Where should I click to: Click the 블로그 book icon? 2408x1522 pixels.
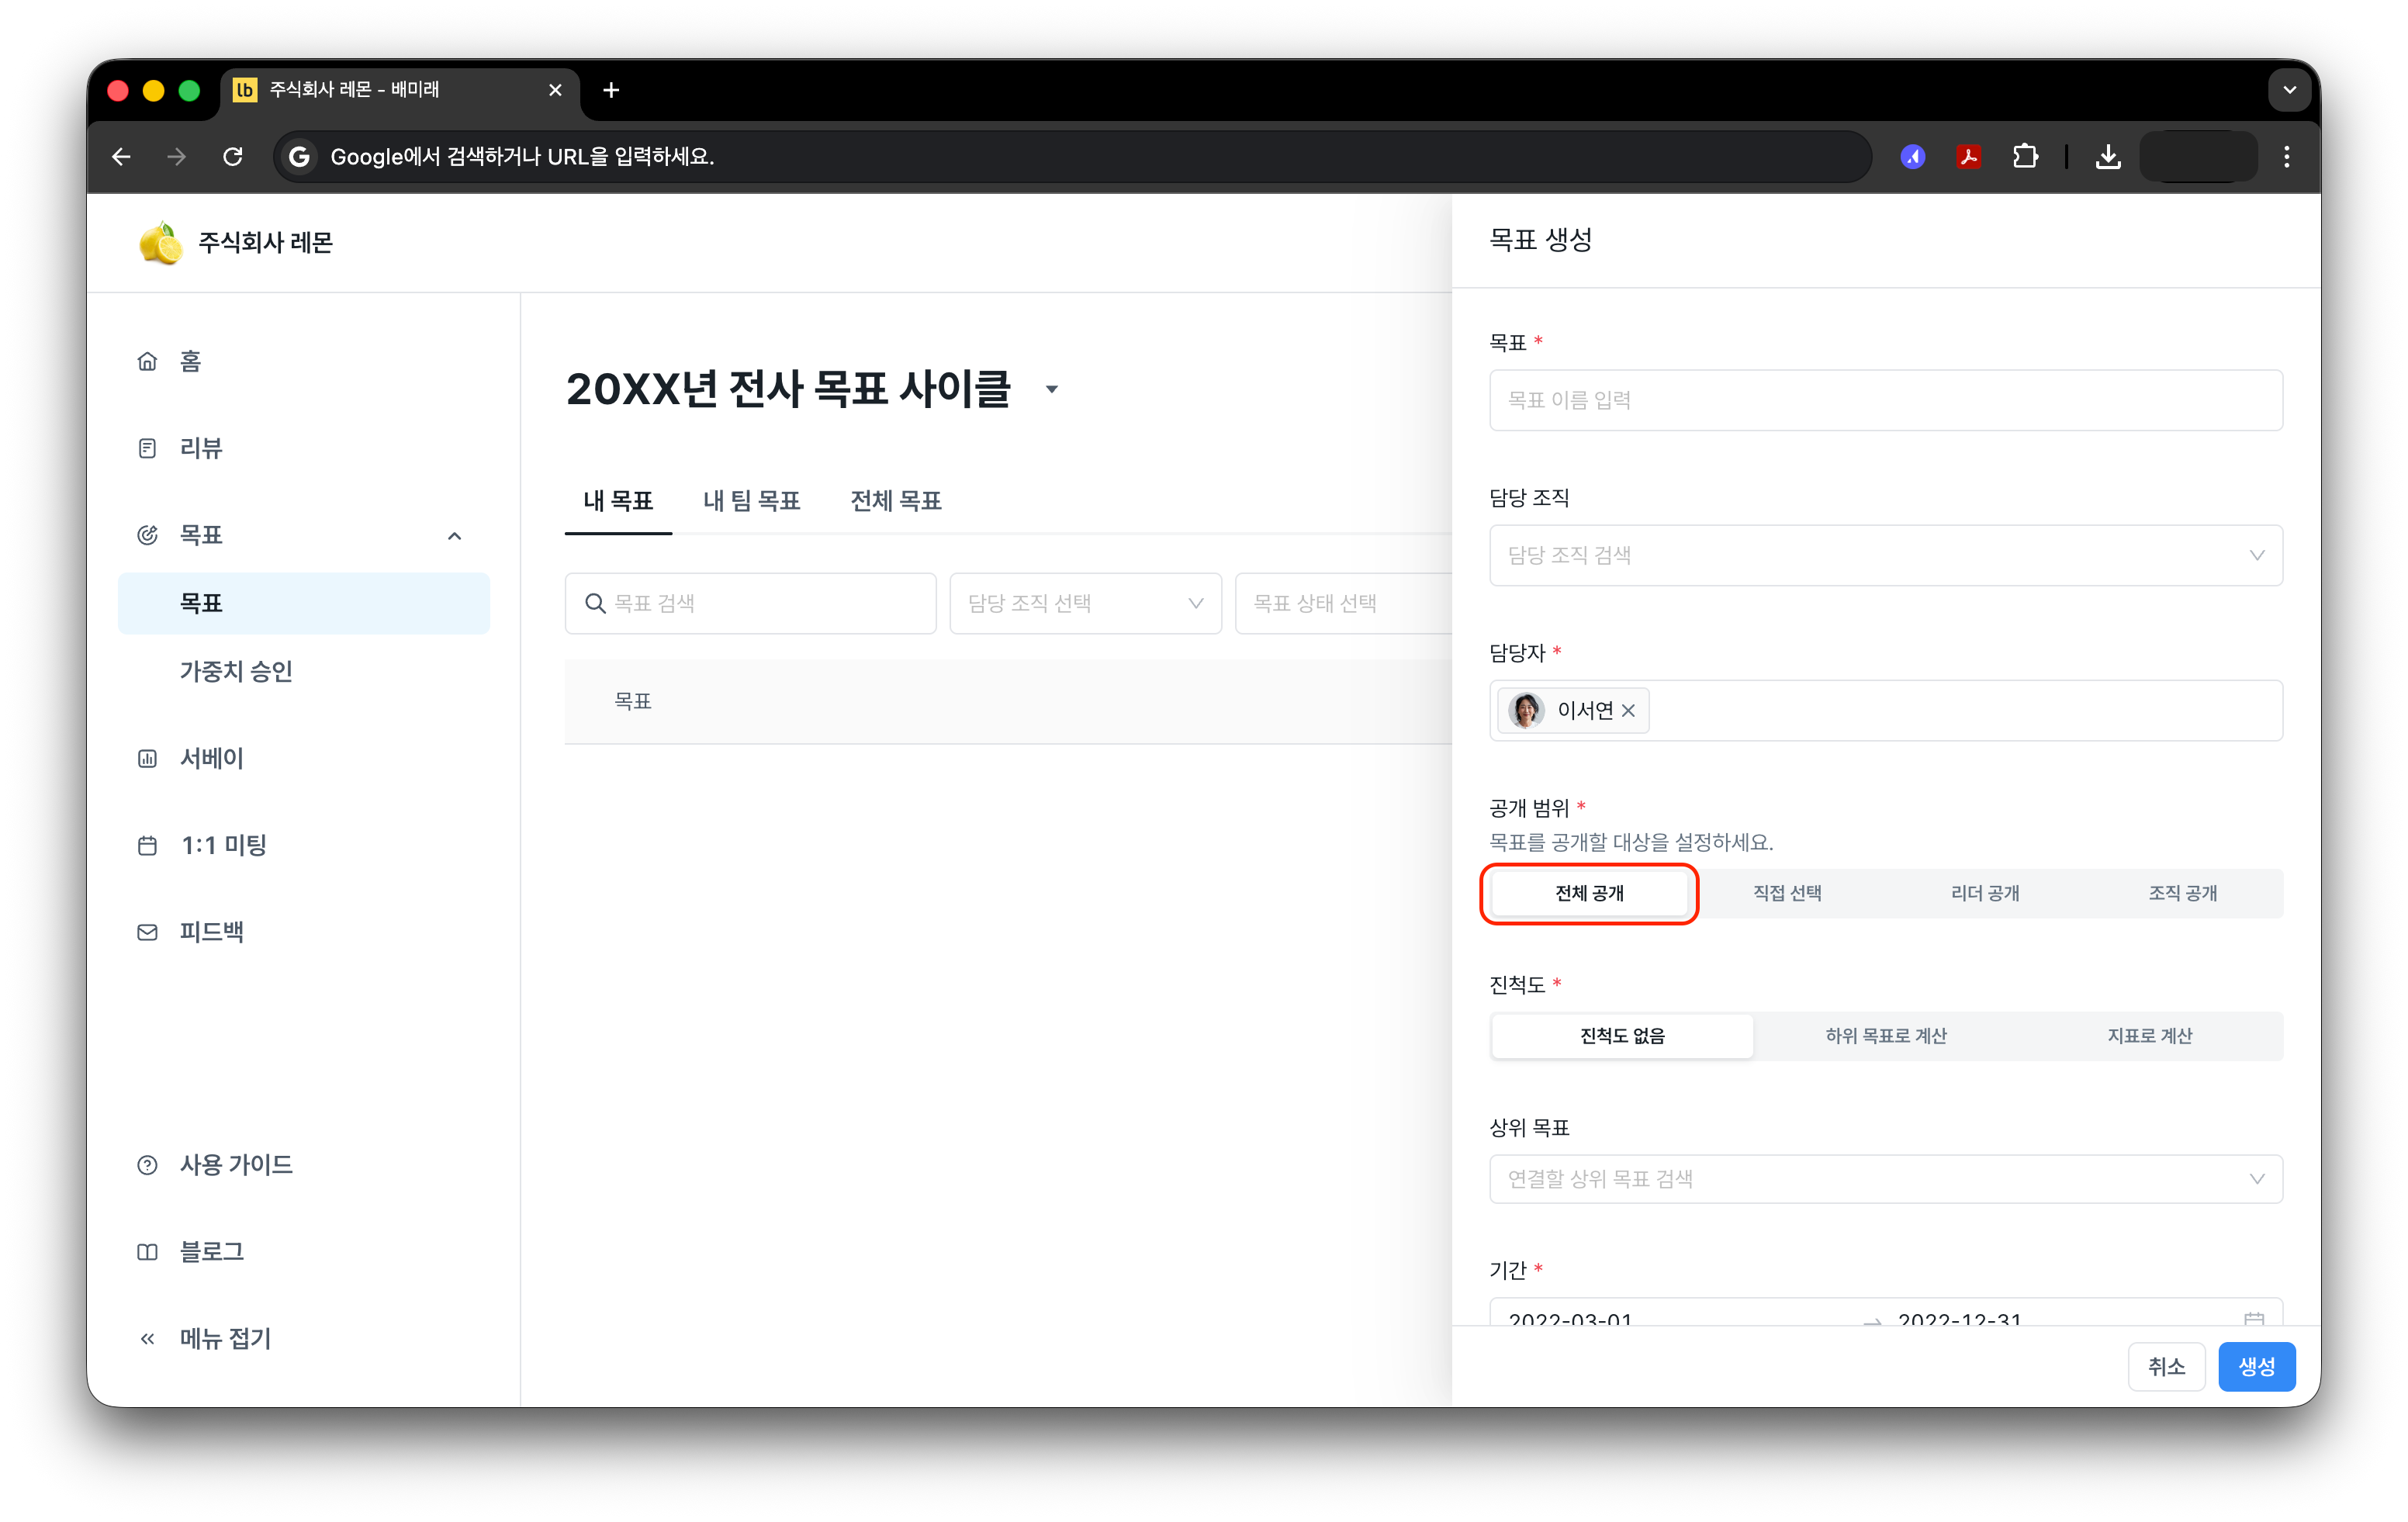coord(147,1251)
